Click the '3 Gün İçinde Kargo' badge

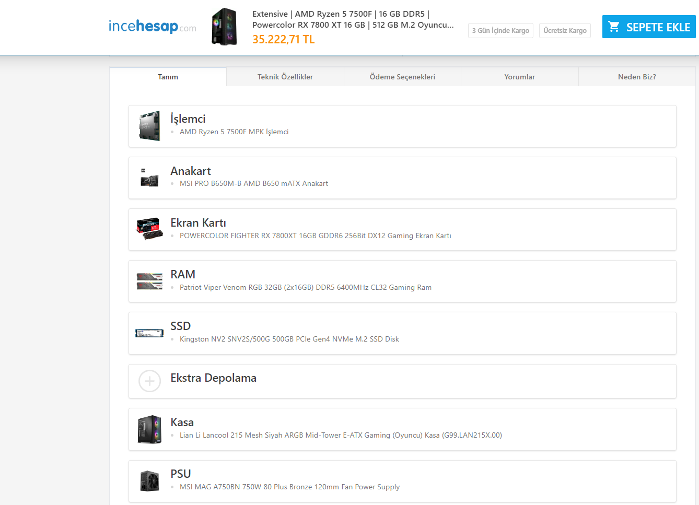tap(500, 30)
